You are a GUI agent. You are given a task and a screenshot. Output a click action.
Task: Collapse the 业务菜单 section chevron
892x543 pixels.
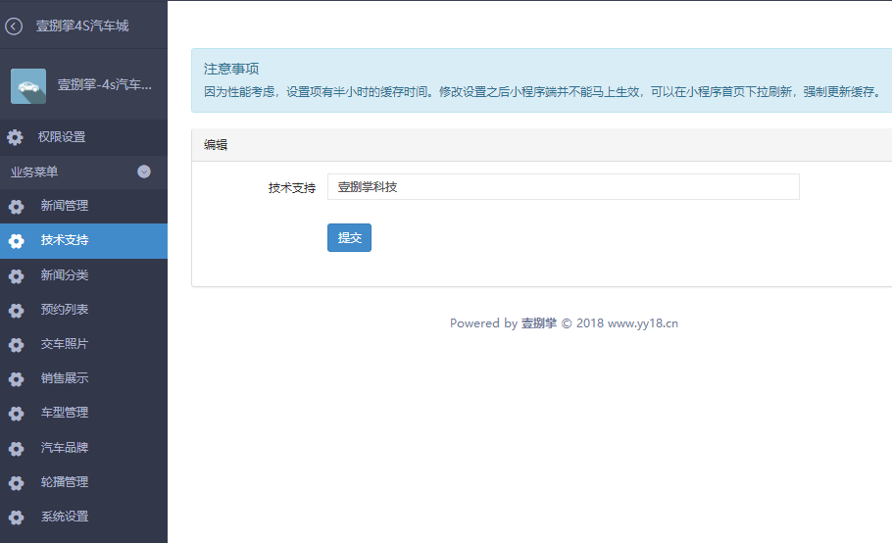click(x=144, y=172)
